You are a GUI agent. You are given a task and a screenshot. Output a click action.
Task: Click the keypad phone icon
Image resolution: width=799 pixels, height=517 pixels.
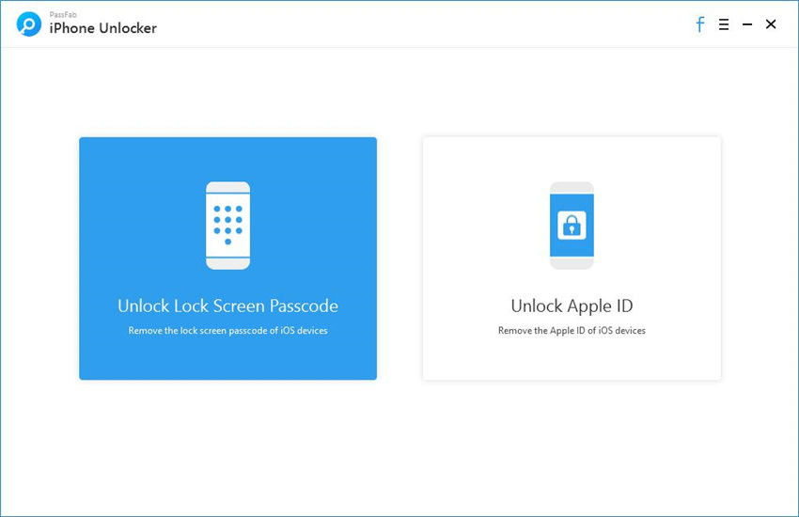tap(227, 226)
